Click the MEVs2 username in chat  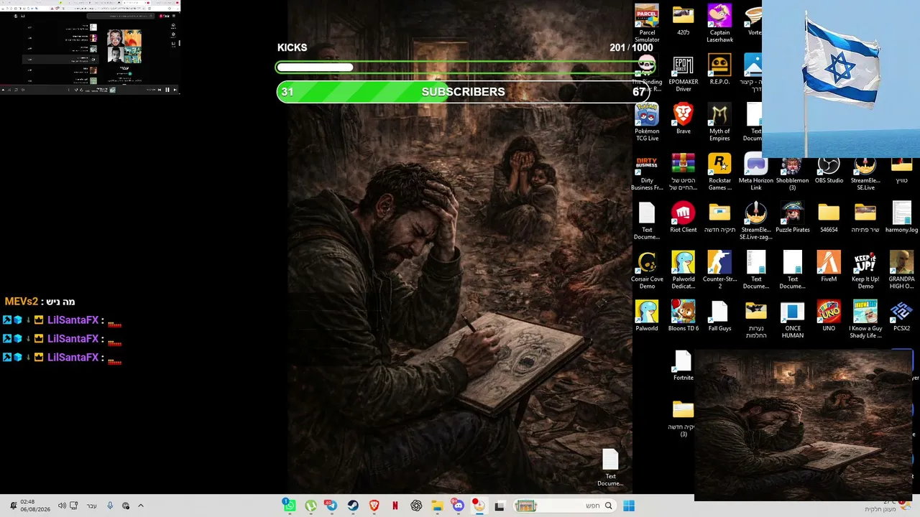click(x=21, y=302)
